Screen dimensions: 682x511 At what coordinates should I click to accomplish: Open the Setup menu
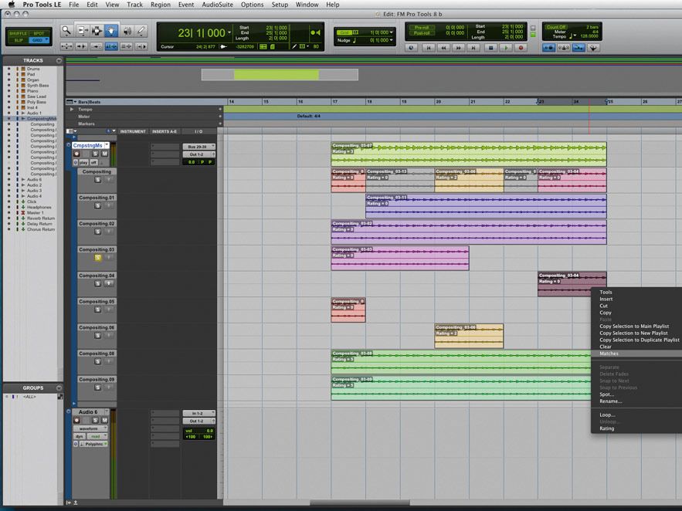click(x=280, y=5)
